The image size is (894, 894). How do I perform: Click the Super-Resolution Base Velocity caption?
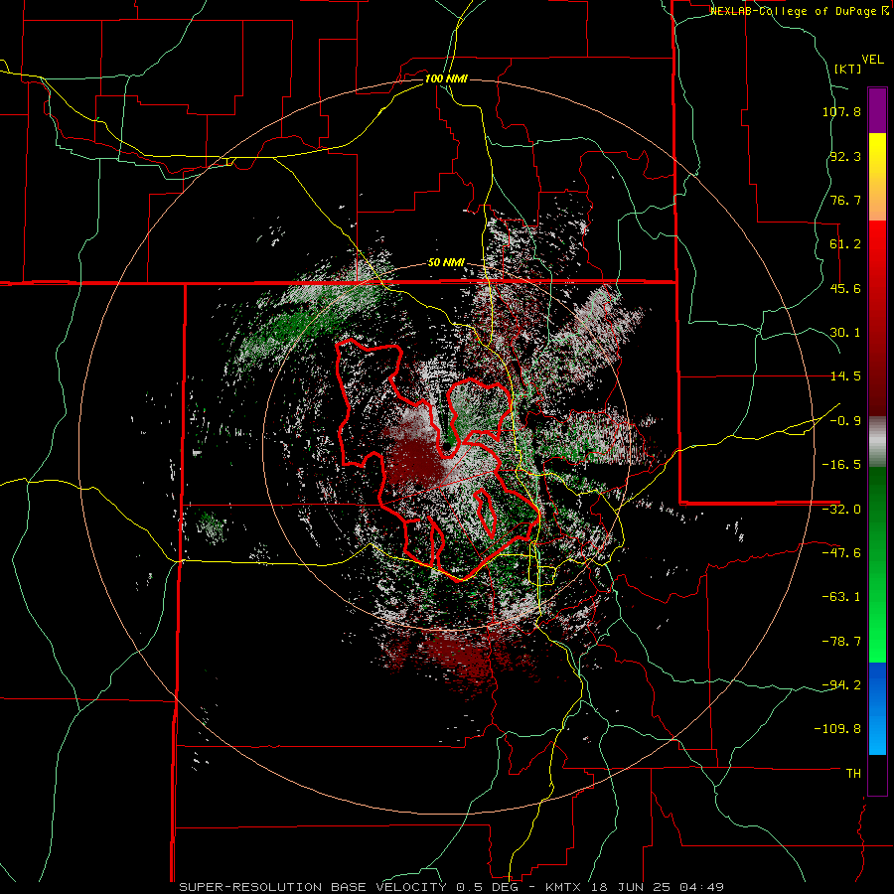(x=451, y=887)
